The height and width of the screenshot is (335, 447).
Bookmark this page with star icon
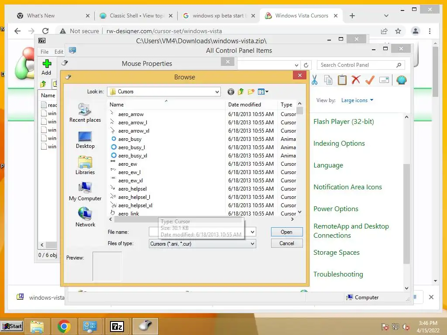[398, 31]
